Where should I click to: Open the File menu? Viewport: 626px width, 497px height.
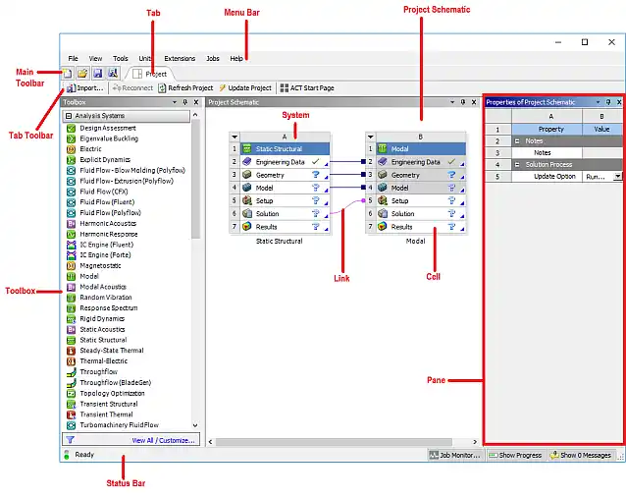[73, 58]
